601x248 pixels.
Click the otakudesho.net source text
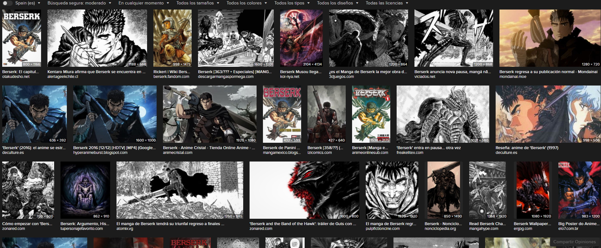(16, 77)
